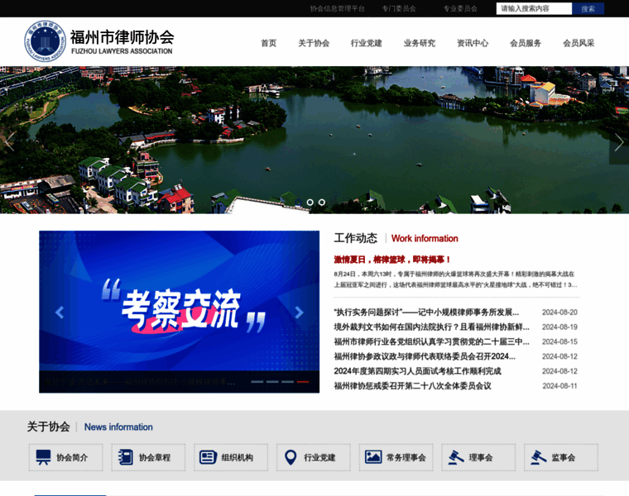Open 常务理事会 picture icon link
Viewport: 629px width, 496px height.
pos(395,457)
